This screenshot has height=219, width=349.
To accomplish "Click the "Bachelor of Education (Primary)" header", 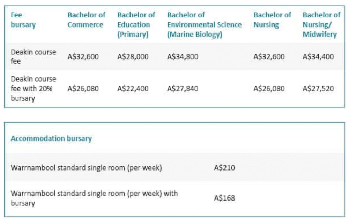I will click(136, 25).
